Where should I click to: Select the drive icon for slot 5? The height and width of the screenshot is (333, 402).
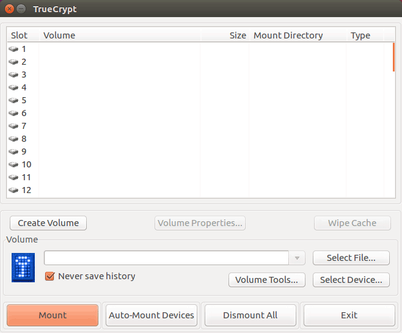[x=13, y=100]
